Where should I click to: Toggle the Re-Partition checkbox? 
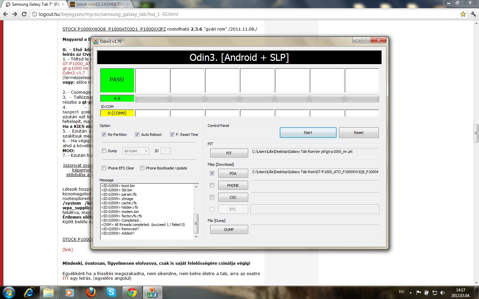click(104, 135)
